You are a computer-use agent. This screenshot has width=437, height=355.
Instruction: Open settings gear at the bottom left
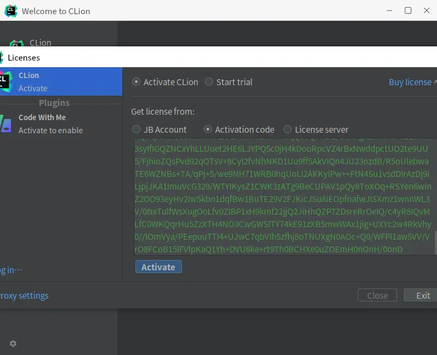[13, 344]
